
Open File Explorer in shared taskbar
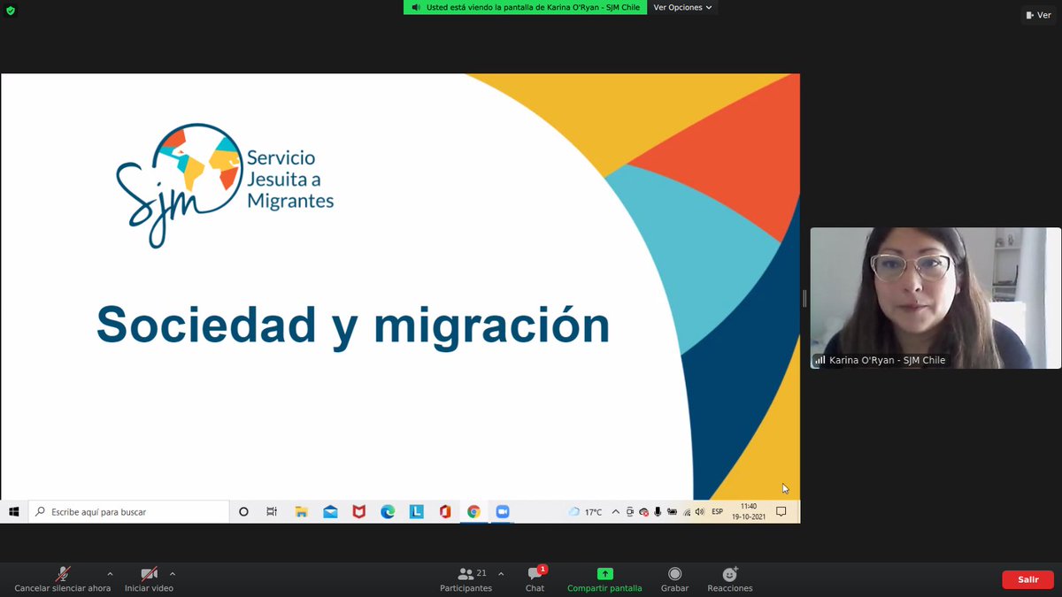(301, 511)
